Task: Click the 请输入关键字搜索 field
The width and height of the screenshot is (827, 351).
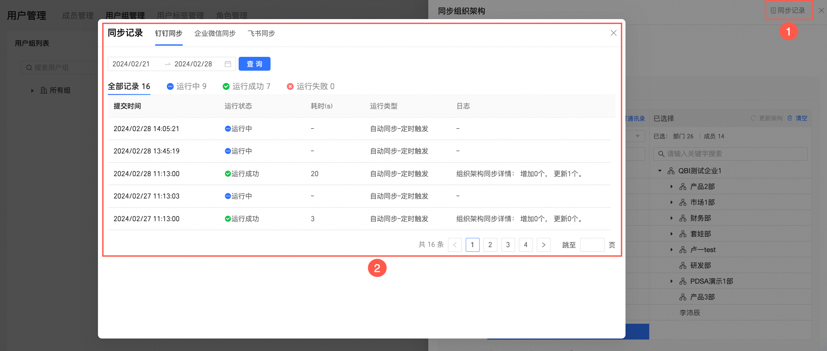Action: click(730, 154)
